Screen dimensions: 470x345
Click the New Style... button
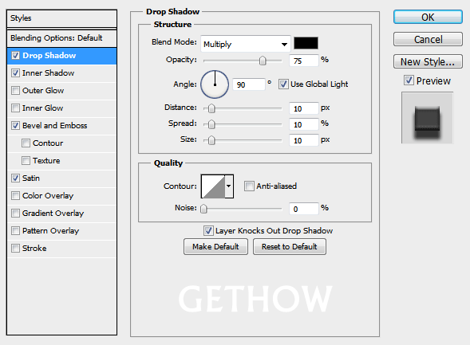tap(428, 61)
